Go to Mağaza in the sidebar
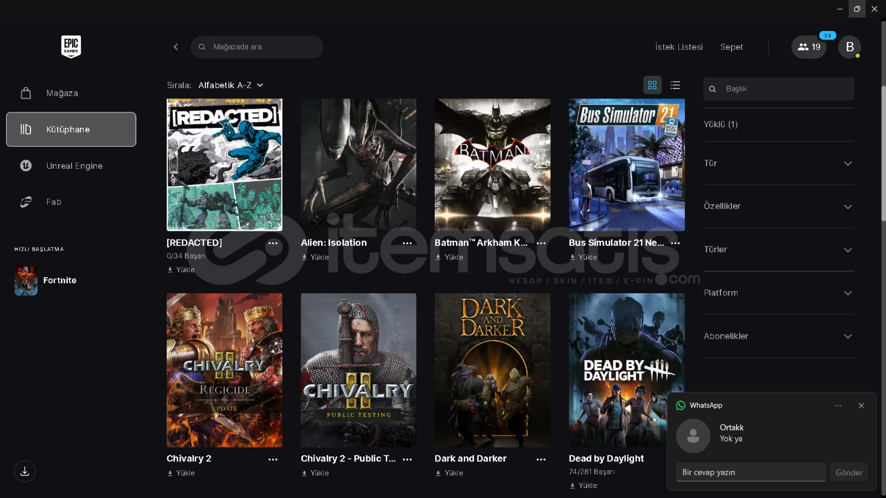886x498 pixels. (x=62, y=93)
